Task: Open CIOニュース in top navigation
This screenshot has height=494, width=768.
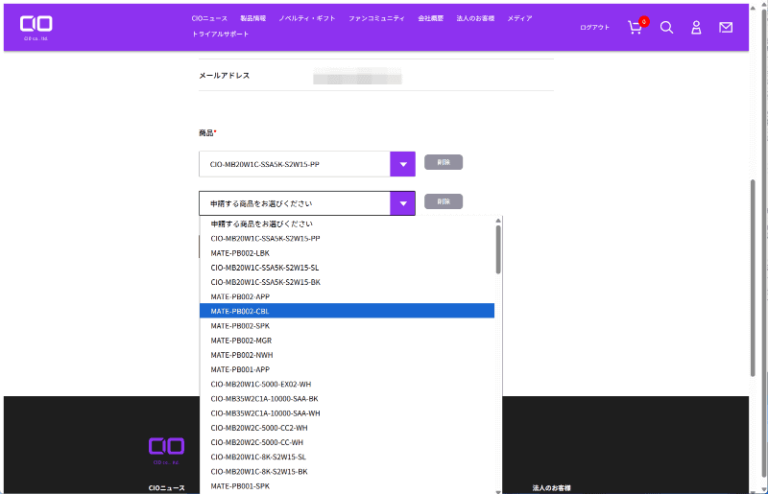Action: [209, 18]
